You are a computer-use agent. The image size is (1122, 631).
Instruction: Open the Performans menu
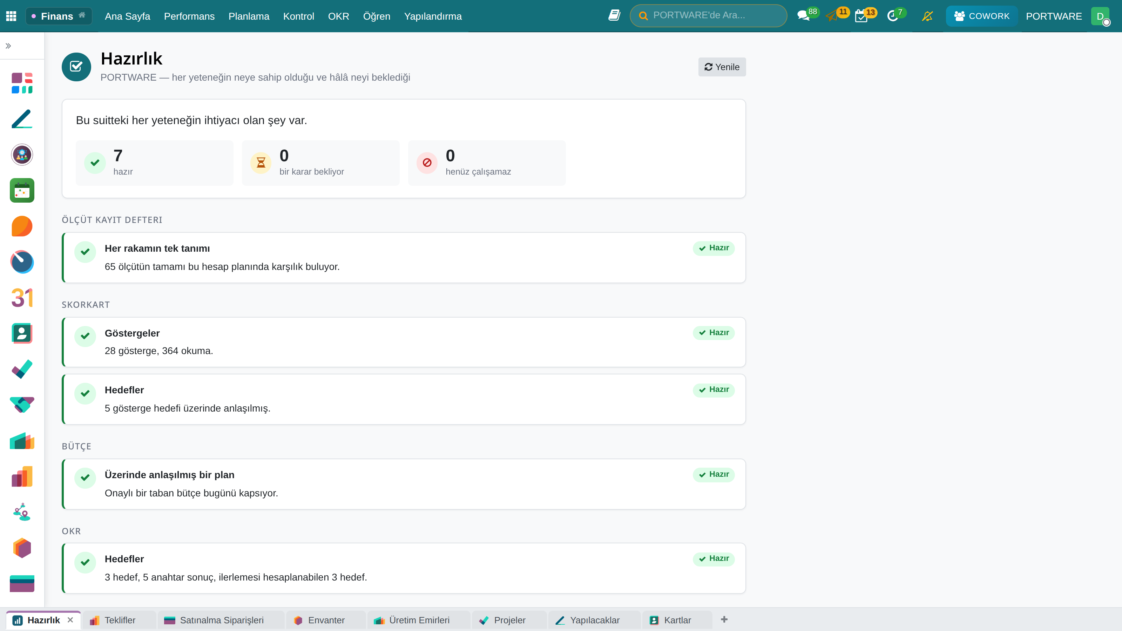click(189, 16)
